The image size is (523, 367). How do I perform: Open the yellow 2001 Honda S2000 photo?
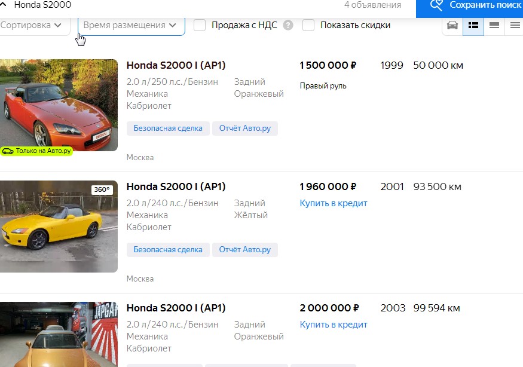(59, 227)
